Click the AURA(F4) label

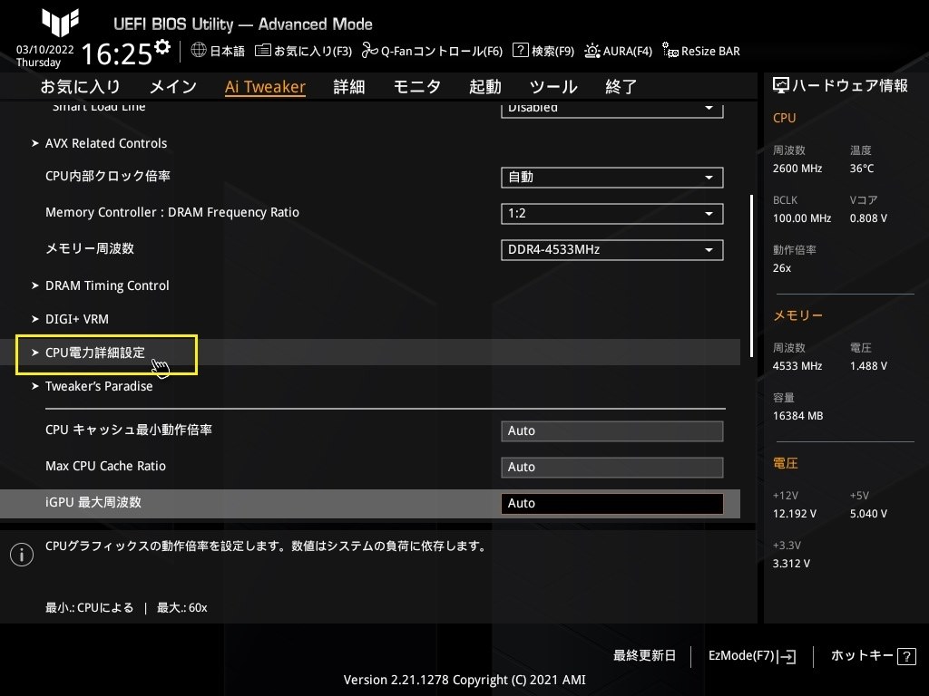628,52
